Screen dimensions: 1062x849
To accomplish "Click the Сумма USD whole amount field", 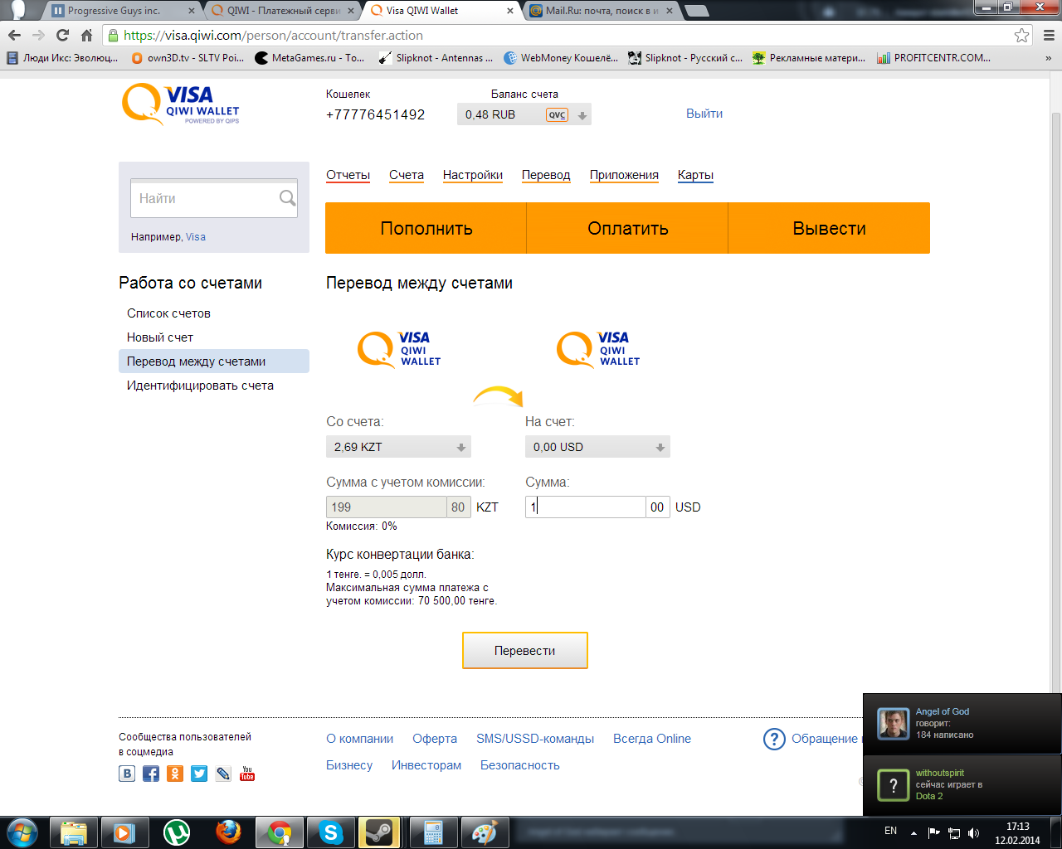I will click(586, 507).
